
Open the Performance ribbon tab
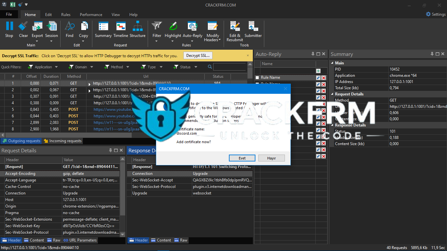(x=91, y=15)
